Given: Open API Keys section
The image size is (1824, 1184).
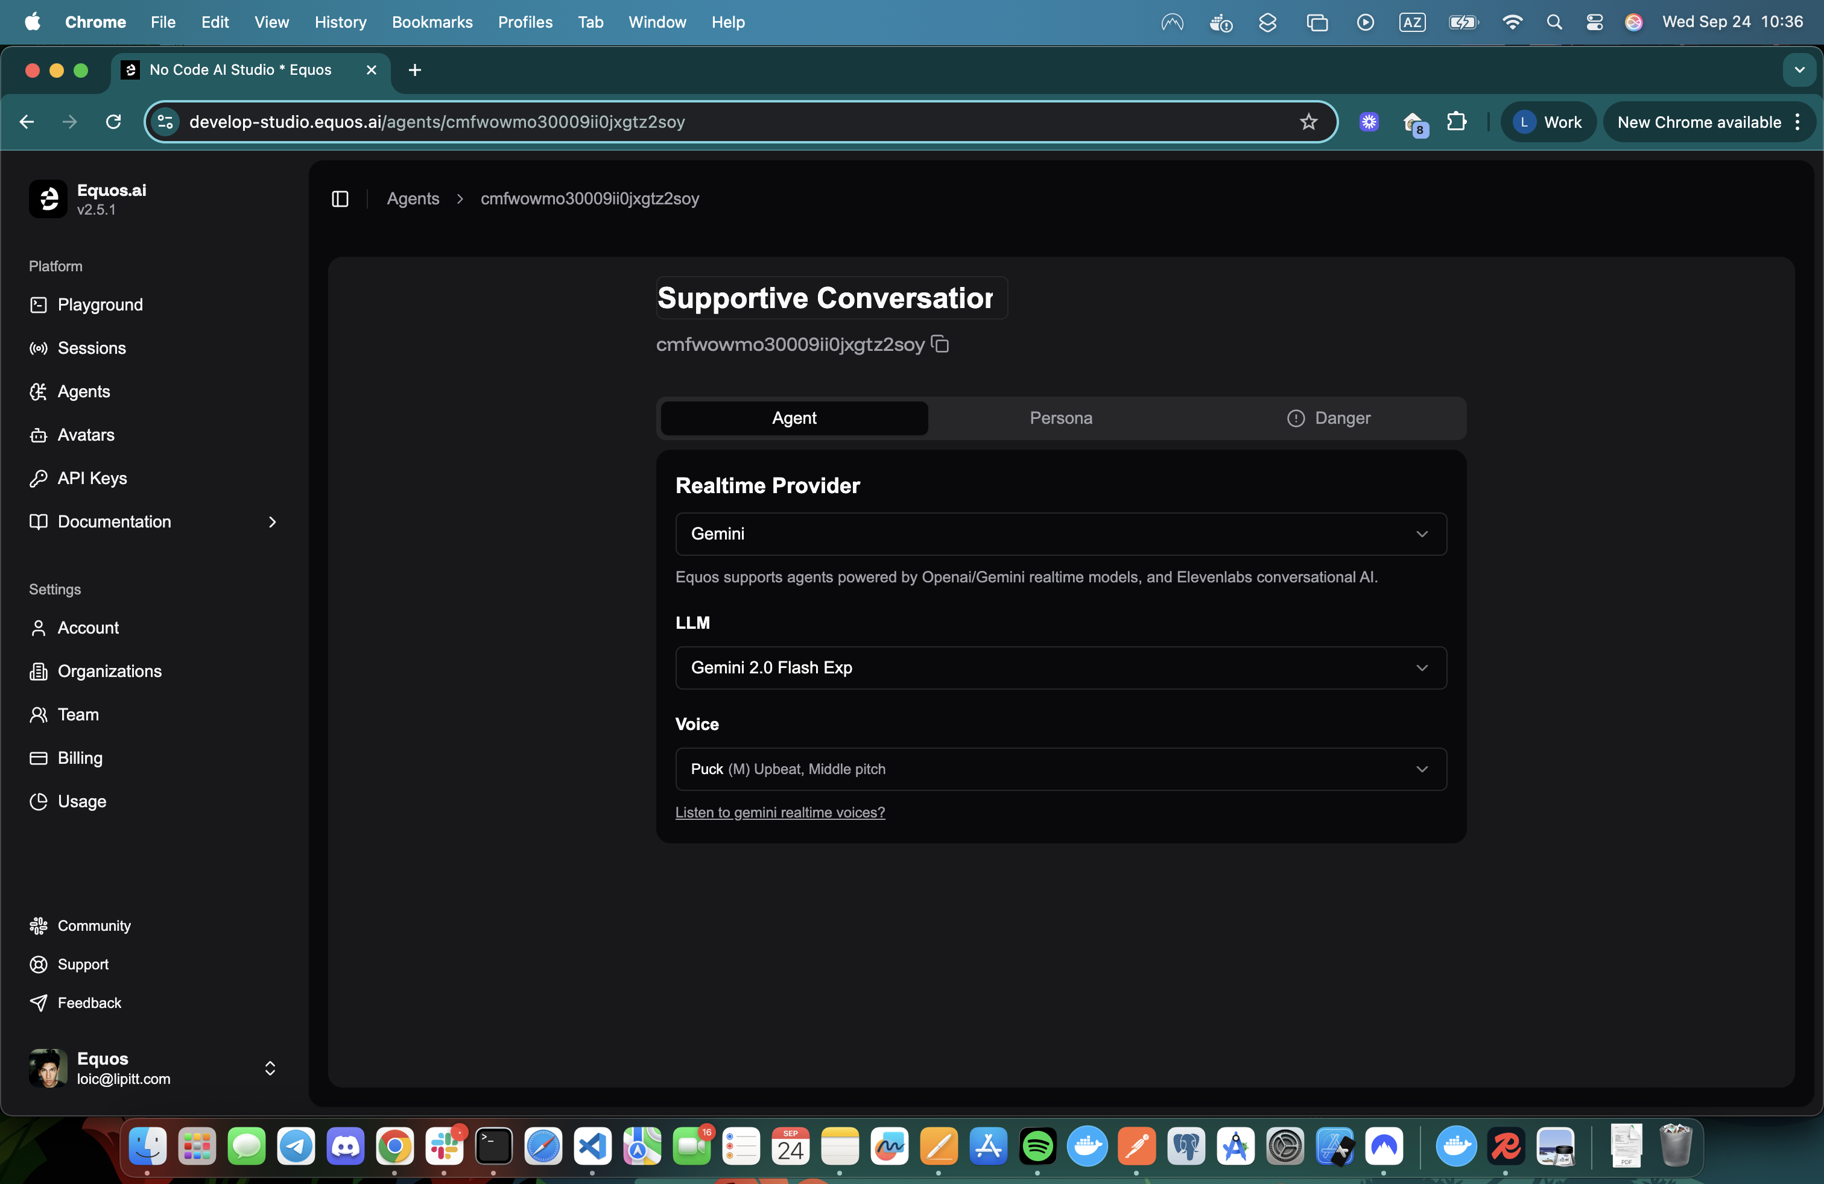Looking at the screenshot, I should (x=92, y=478).
